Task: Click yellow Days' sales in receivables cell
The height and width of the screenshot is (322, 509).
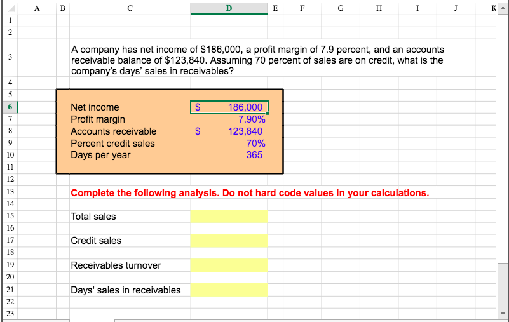Action: click(x=229, y=290)
